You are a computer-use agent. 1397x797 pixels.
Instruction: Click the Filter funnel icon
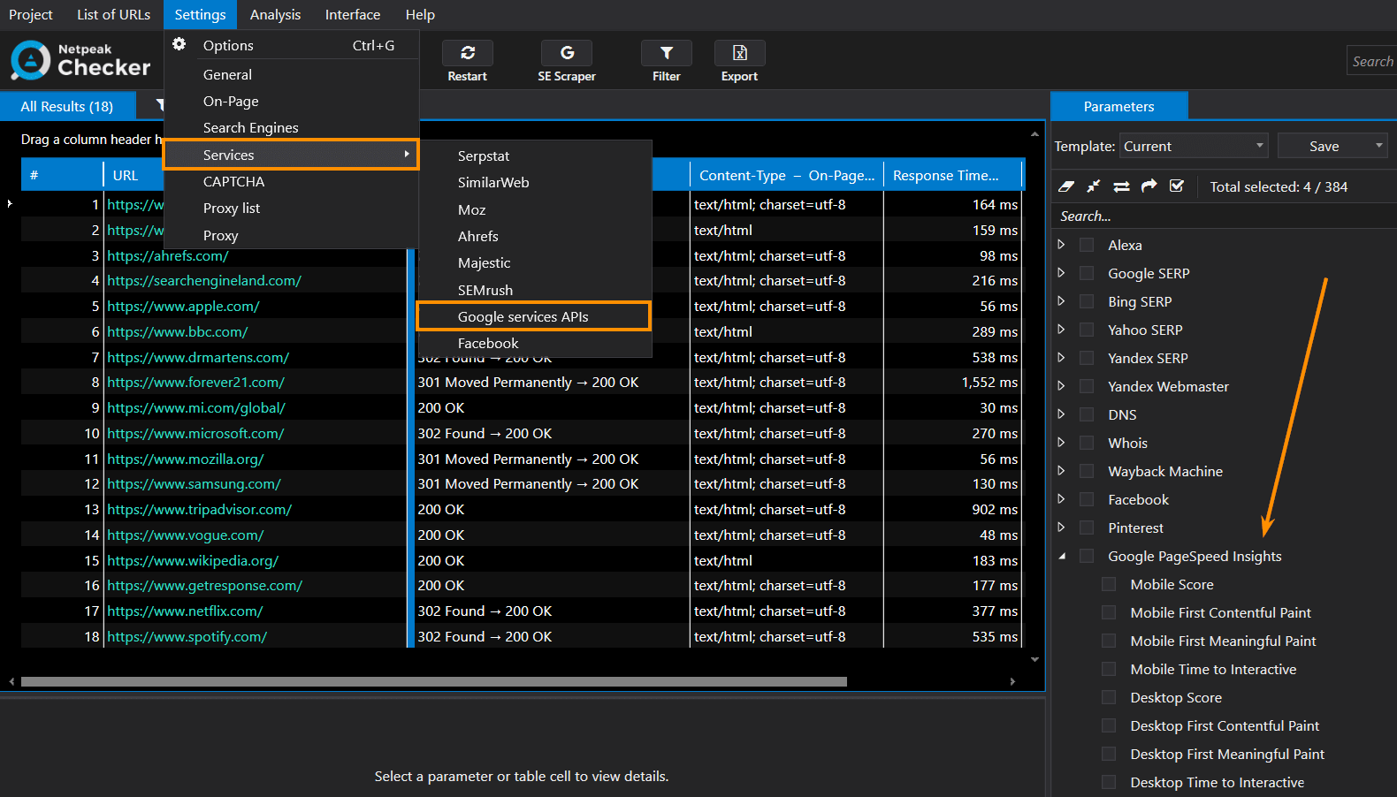tap(667, 53)
